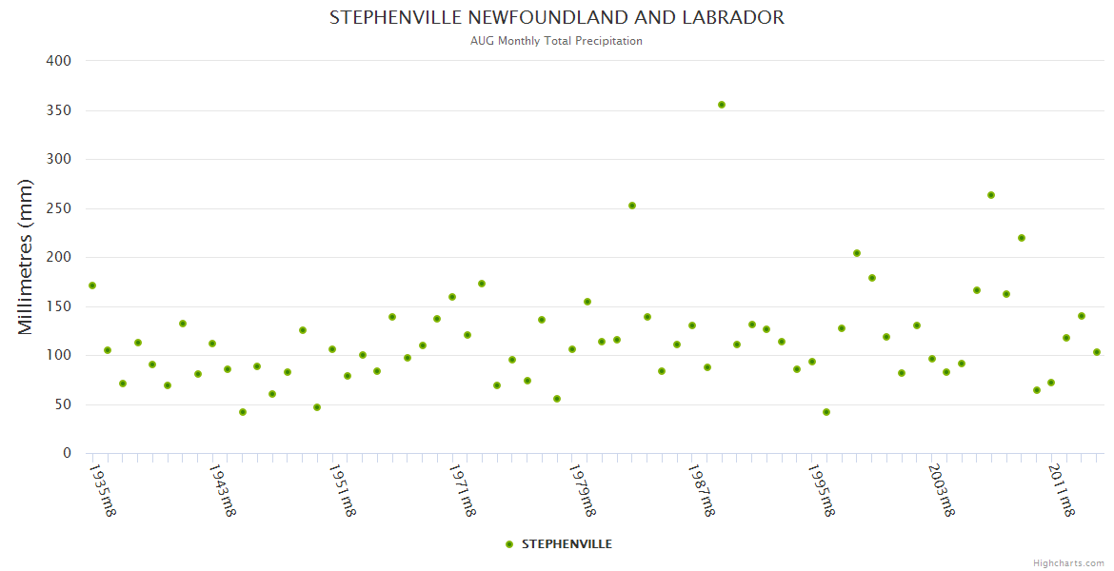Image resolution: width=1114 pixels, height=571 pixels.
Task: Pick the data point near 204 mm
Action: pos(857,253)
